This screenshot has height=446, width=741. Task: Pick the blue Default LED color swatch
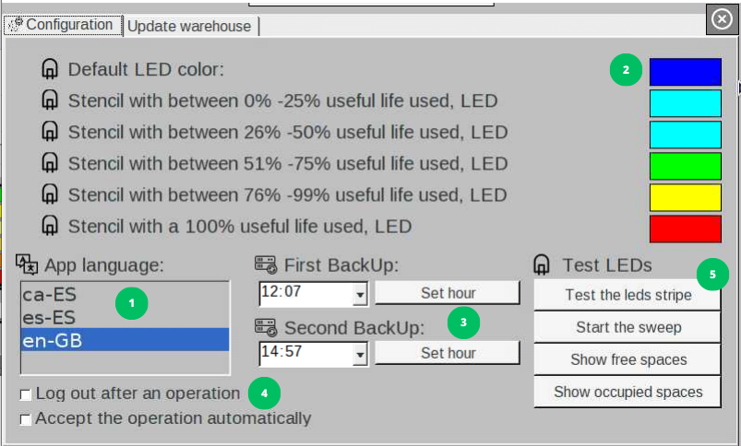coord(685,72)
